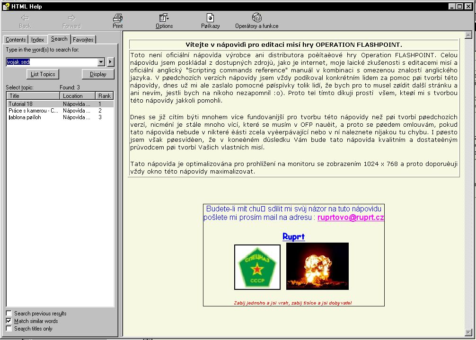Click the green Spetsnaz CCCP badge image
This screenshot has width=476, height=340.
[257, 267]
